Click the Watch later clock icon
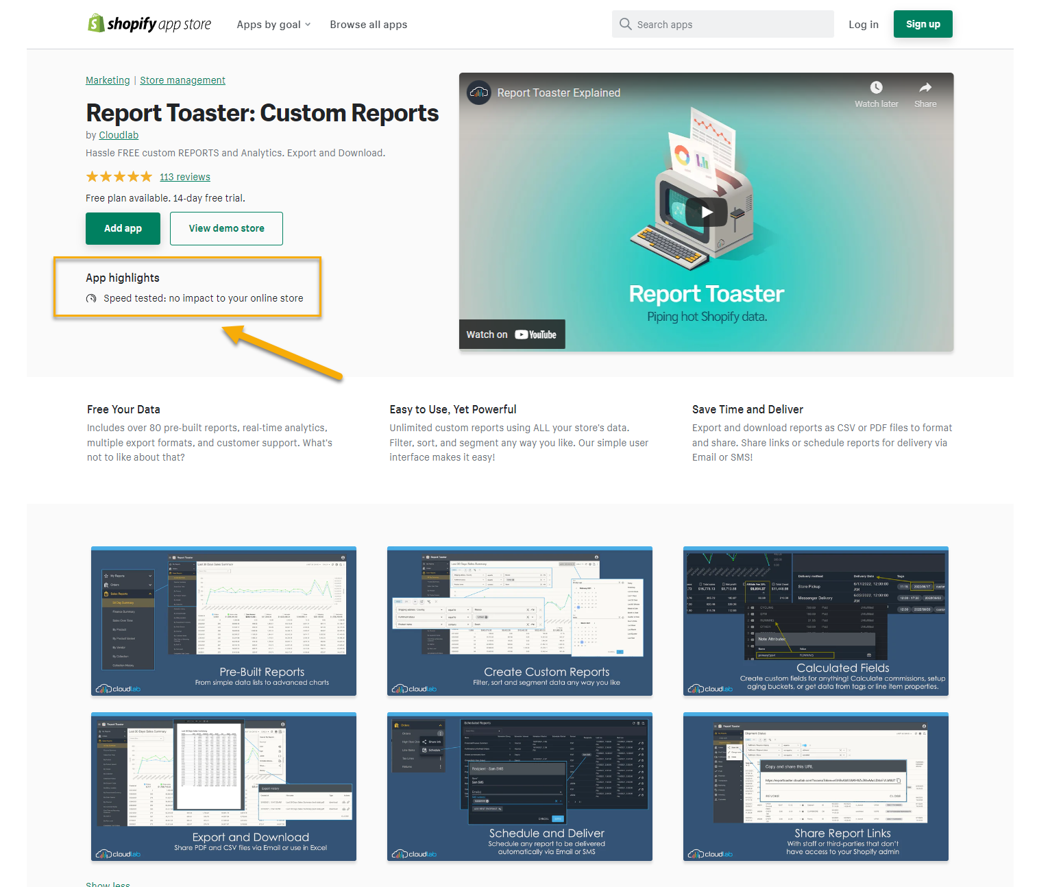Screen dimensions: 1050x887 [x=876, y=88]
